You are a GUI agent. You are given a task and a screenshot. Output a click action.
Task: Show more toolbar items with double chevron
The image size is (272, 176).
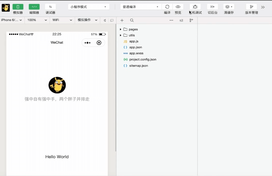point(263,7)
